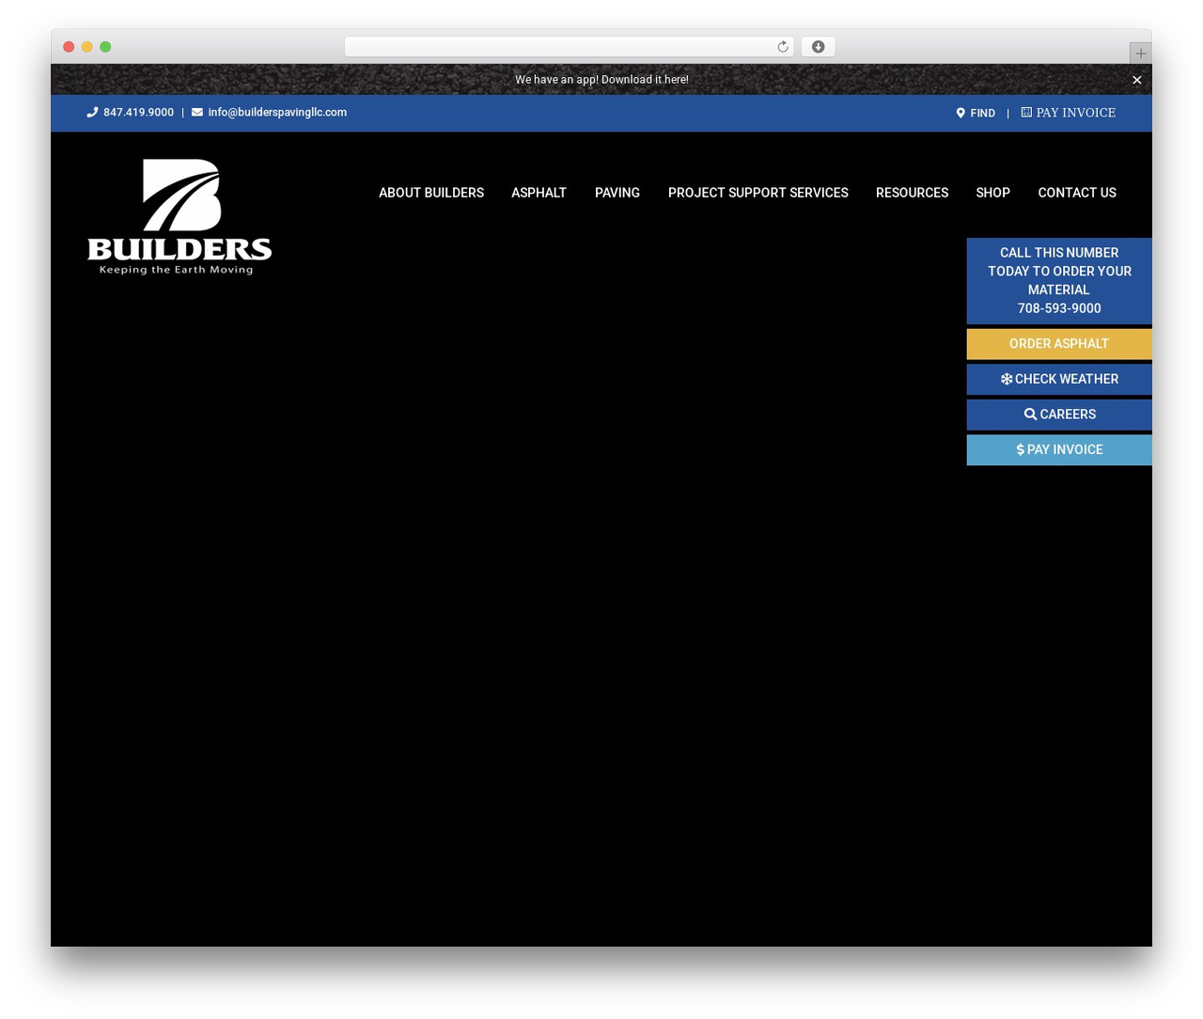Click the call-to-order phone number box

1059,280
